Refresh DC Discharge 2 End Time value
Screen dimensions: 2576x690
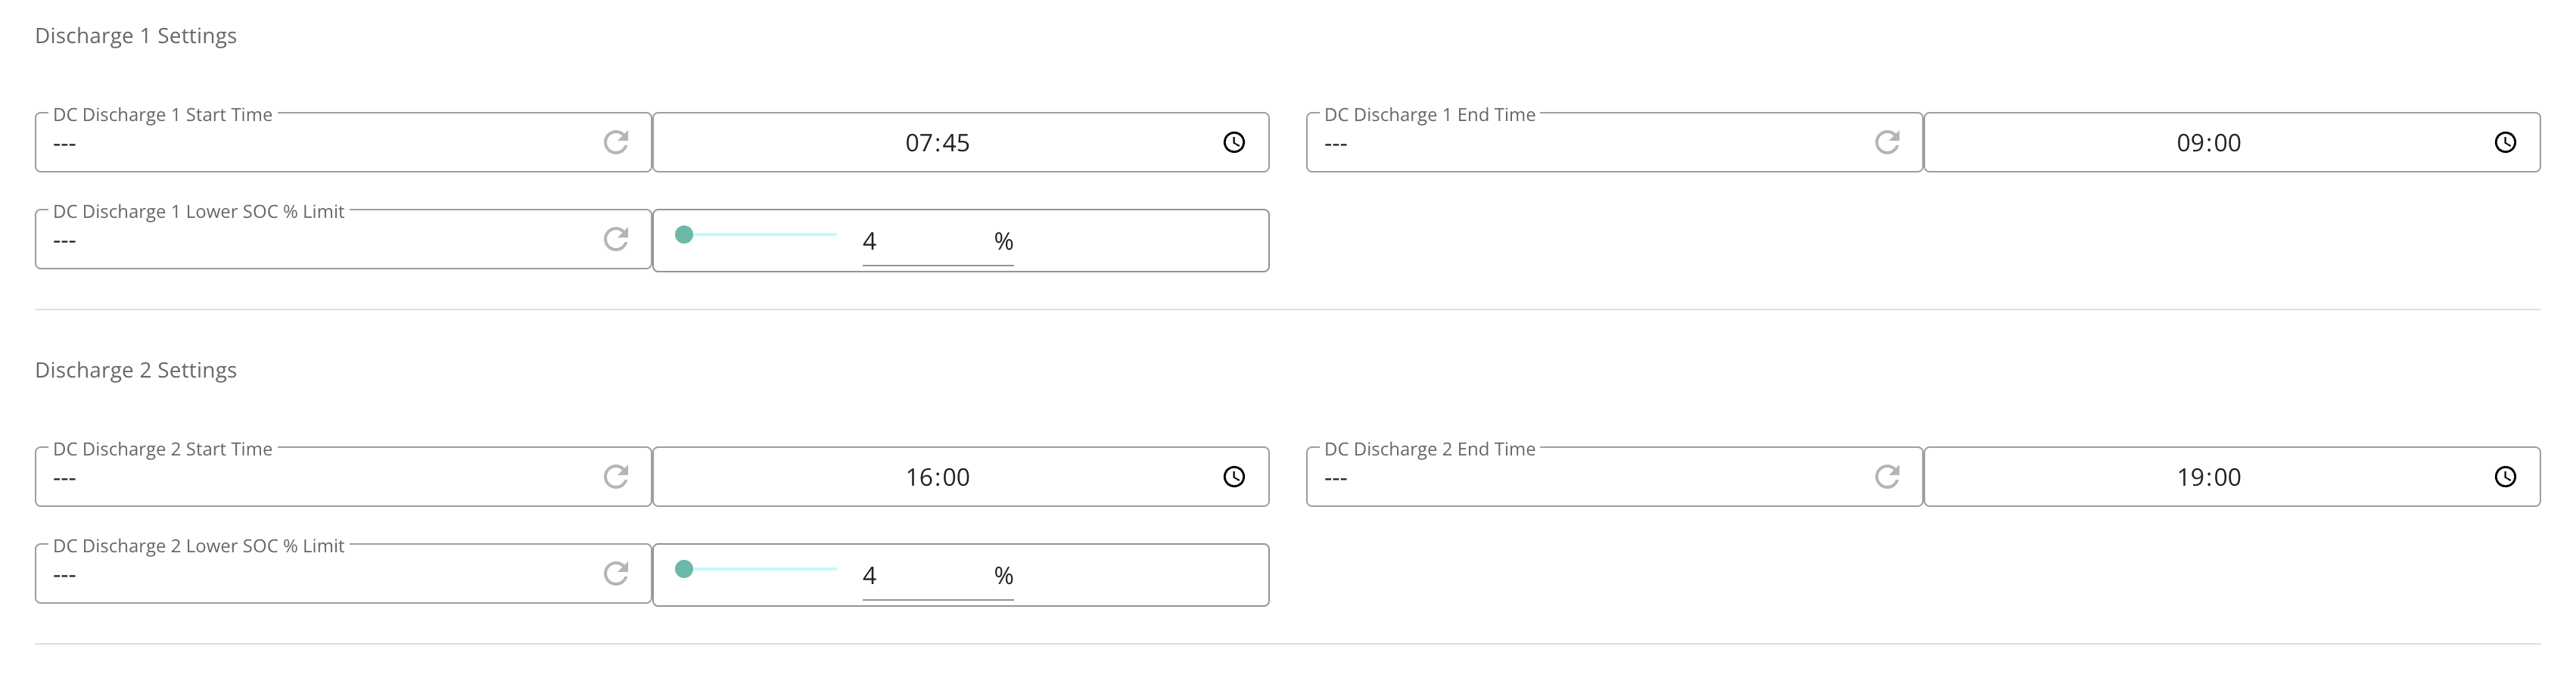(x=1887, y=477)
